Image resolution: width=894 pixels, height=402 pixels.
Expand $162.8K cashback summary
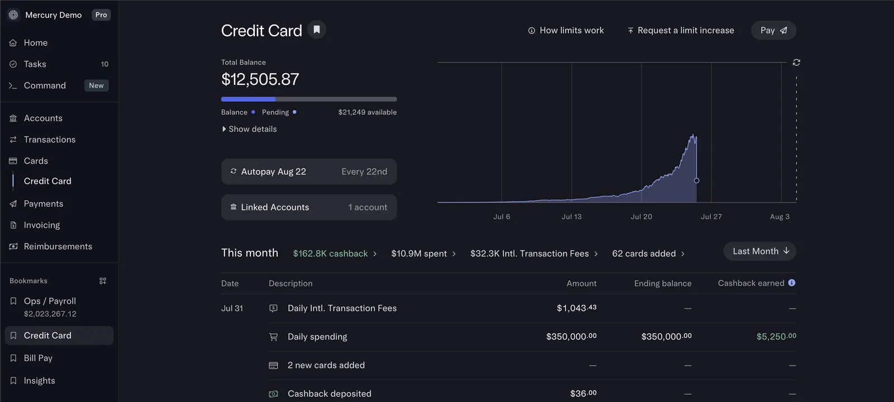tap(335, 253)
